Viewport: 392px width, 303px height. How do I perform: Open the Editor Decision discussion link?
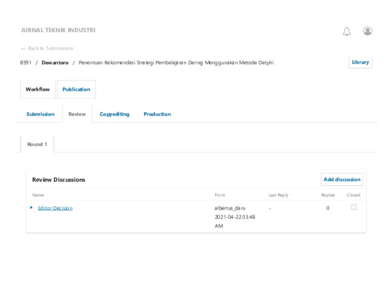pos(55,208)
